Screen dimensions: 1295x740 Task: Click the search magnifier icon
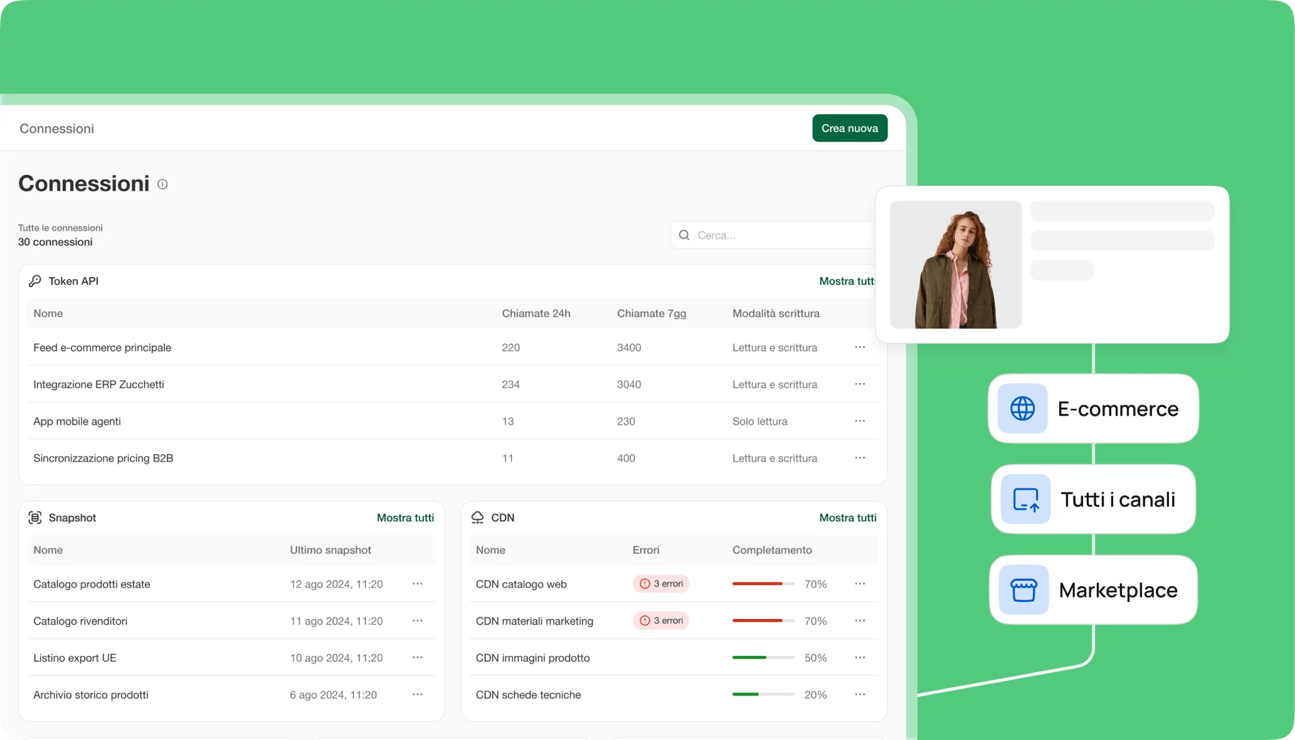pos(684,235)
